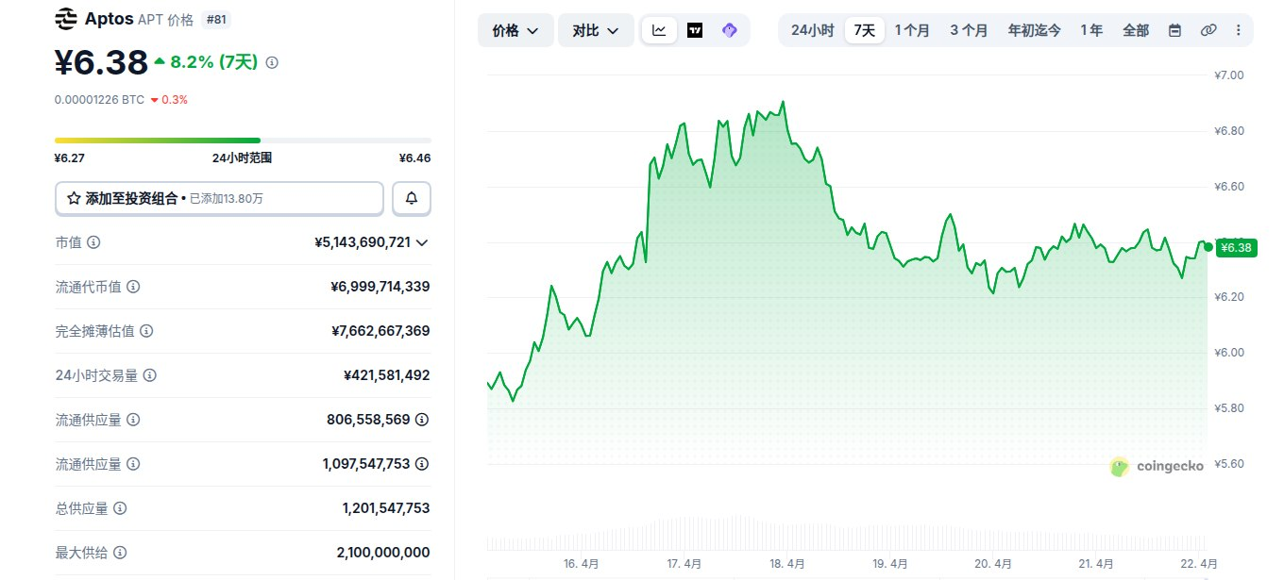Open the calendar date range icon
The image size is (1284, 580).
pos(1174,30)
